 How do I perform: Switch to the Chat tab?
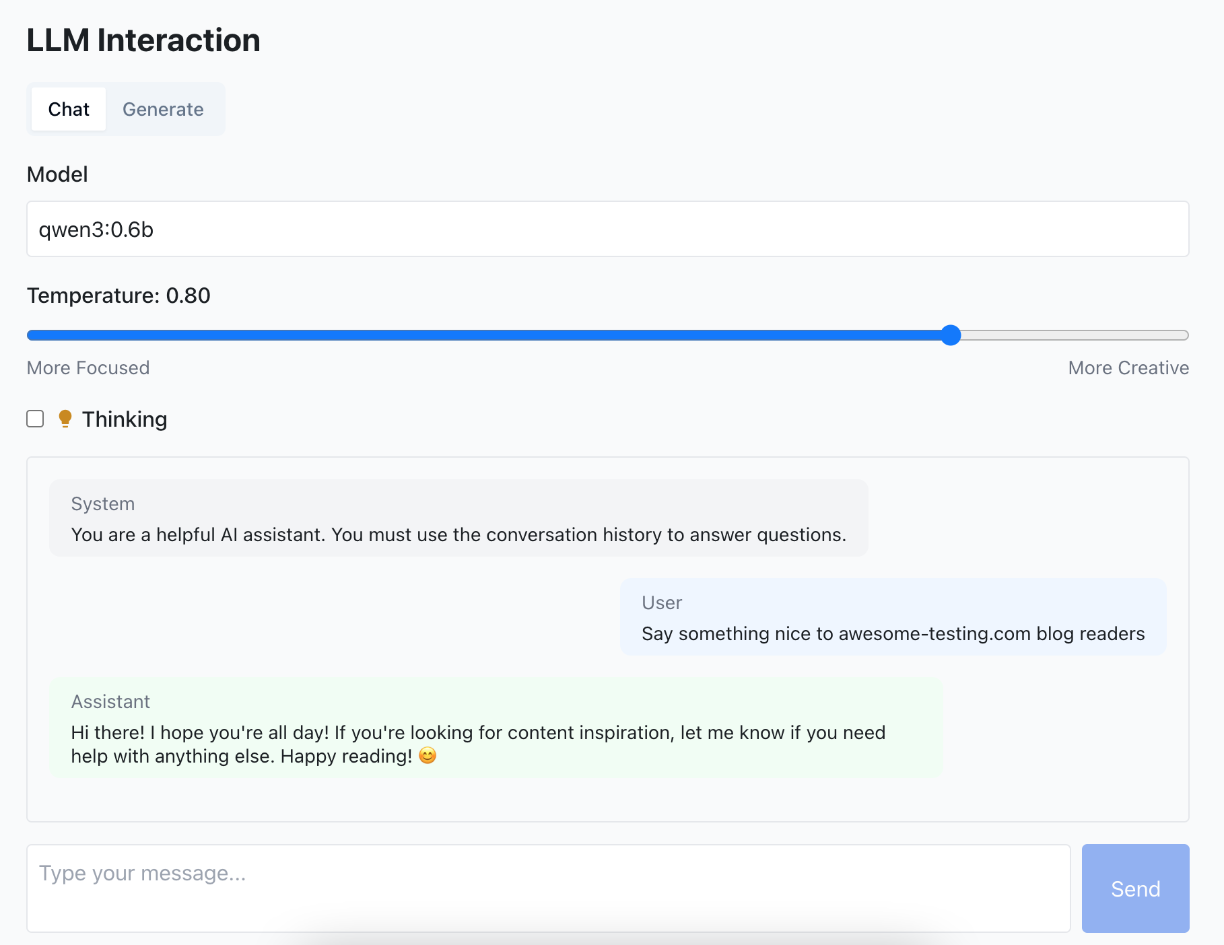click(x=69, y=109)
